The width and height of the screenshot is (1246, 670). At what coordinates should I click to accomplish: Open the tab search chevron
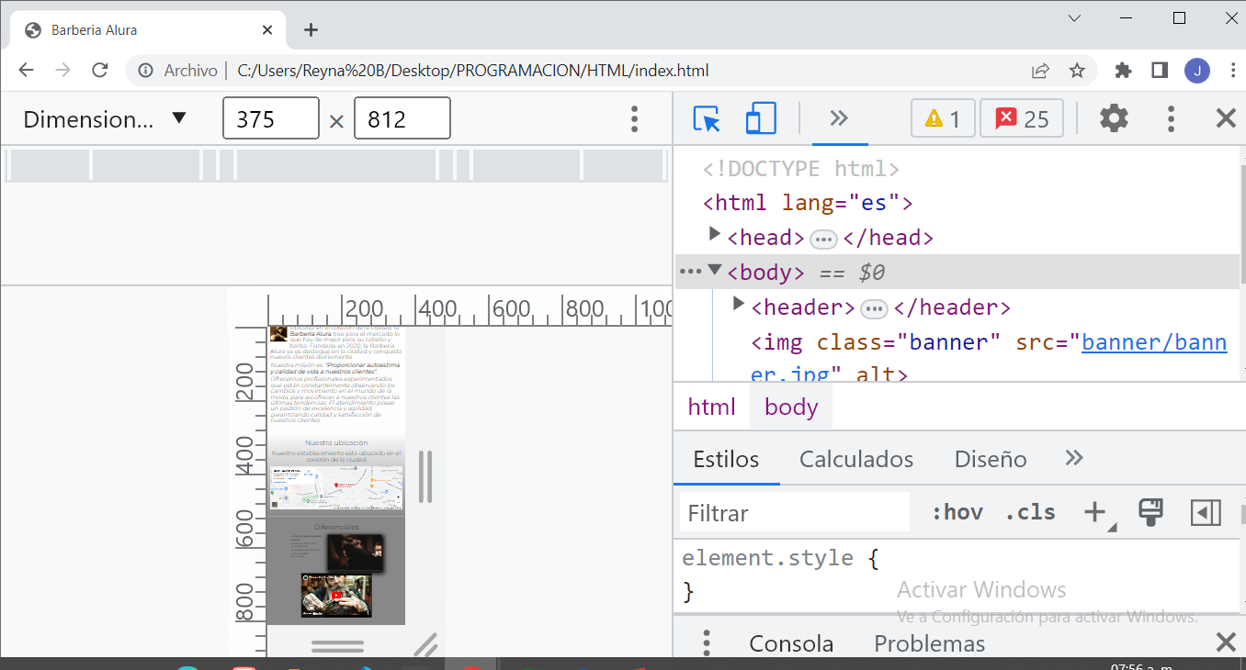tap(1074, 18)
